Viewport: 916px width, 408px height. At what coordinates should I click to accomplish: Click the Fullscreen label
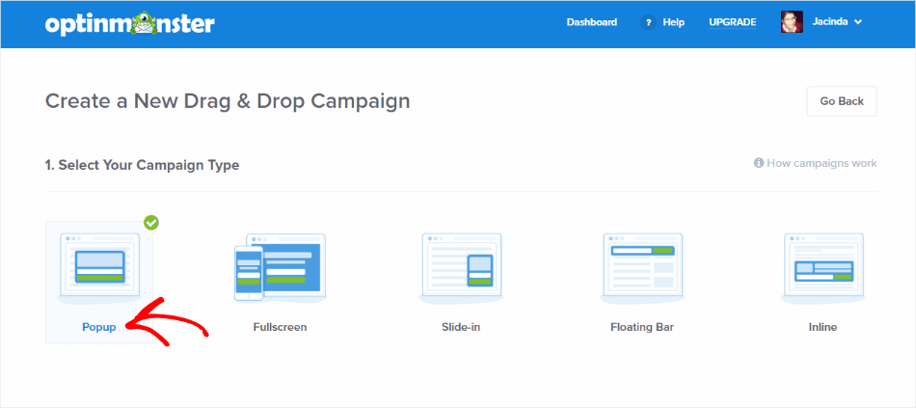(280, 327)
